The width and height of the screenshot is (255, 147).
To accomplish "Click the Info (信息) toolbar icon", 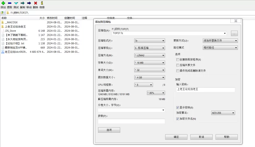I will 42,3.
